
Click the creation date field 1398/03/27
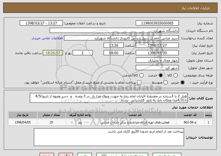[x=157, y=46]
